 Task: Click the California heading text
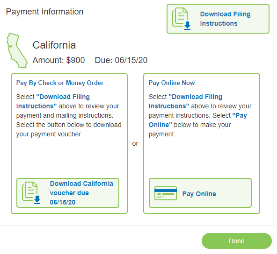coord(54,45)
